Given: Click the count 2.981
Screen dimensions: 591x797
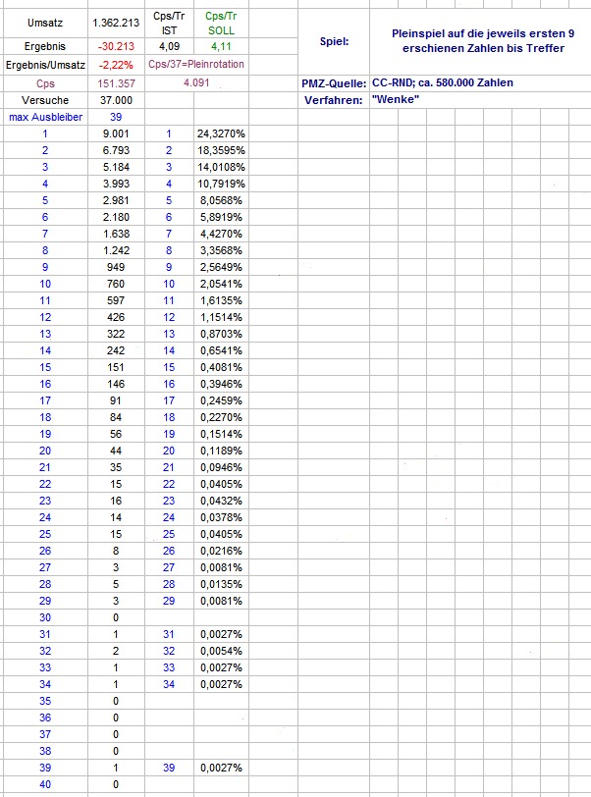Looking at the screenshot, I should (116, 200).
